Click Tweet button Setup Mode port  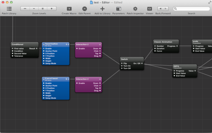click(44, 63)
